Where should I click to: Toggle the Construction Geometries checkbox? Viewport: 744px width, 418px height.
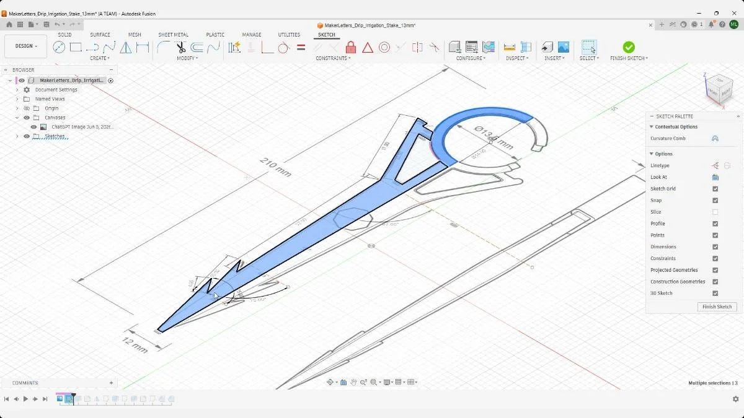715,282
